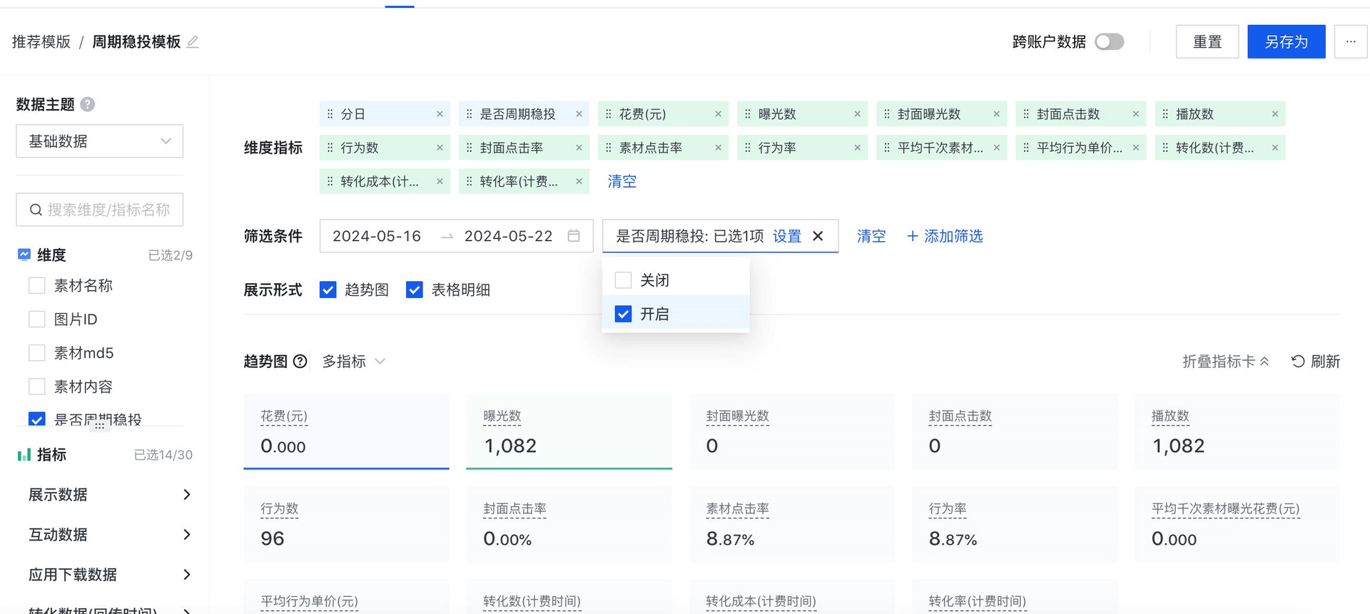Remove the 行为数 indicator tag
Viewport: 1370px width, 614px height.
tap(440, 148)
